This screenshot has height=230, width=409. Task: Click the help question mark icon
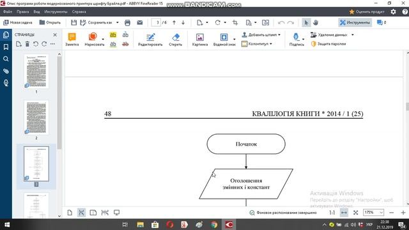pyautogui.click(x=405, y=11)
